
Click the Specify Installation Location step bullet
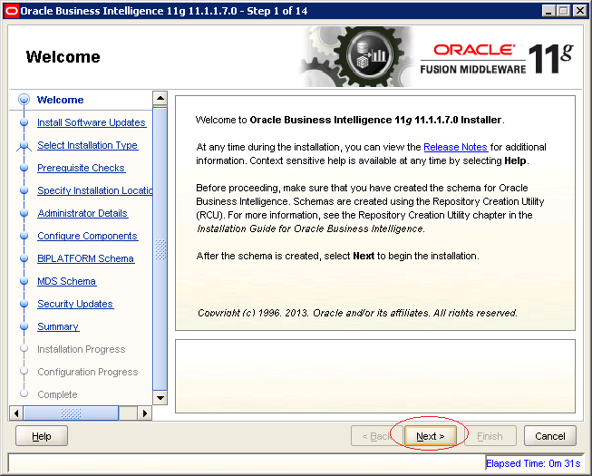[24, 190]
